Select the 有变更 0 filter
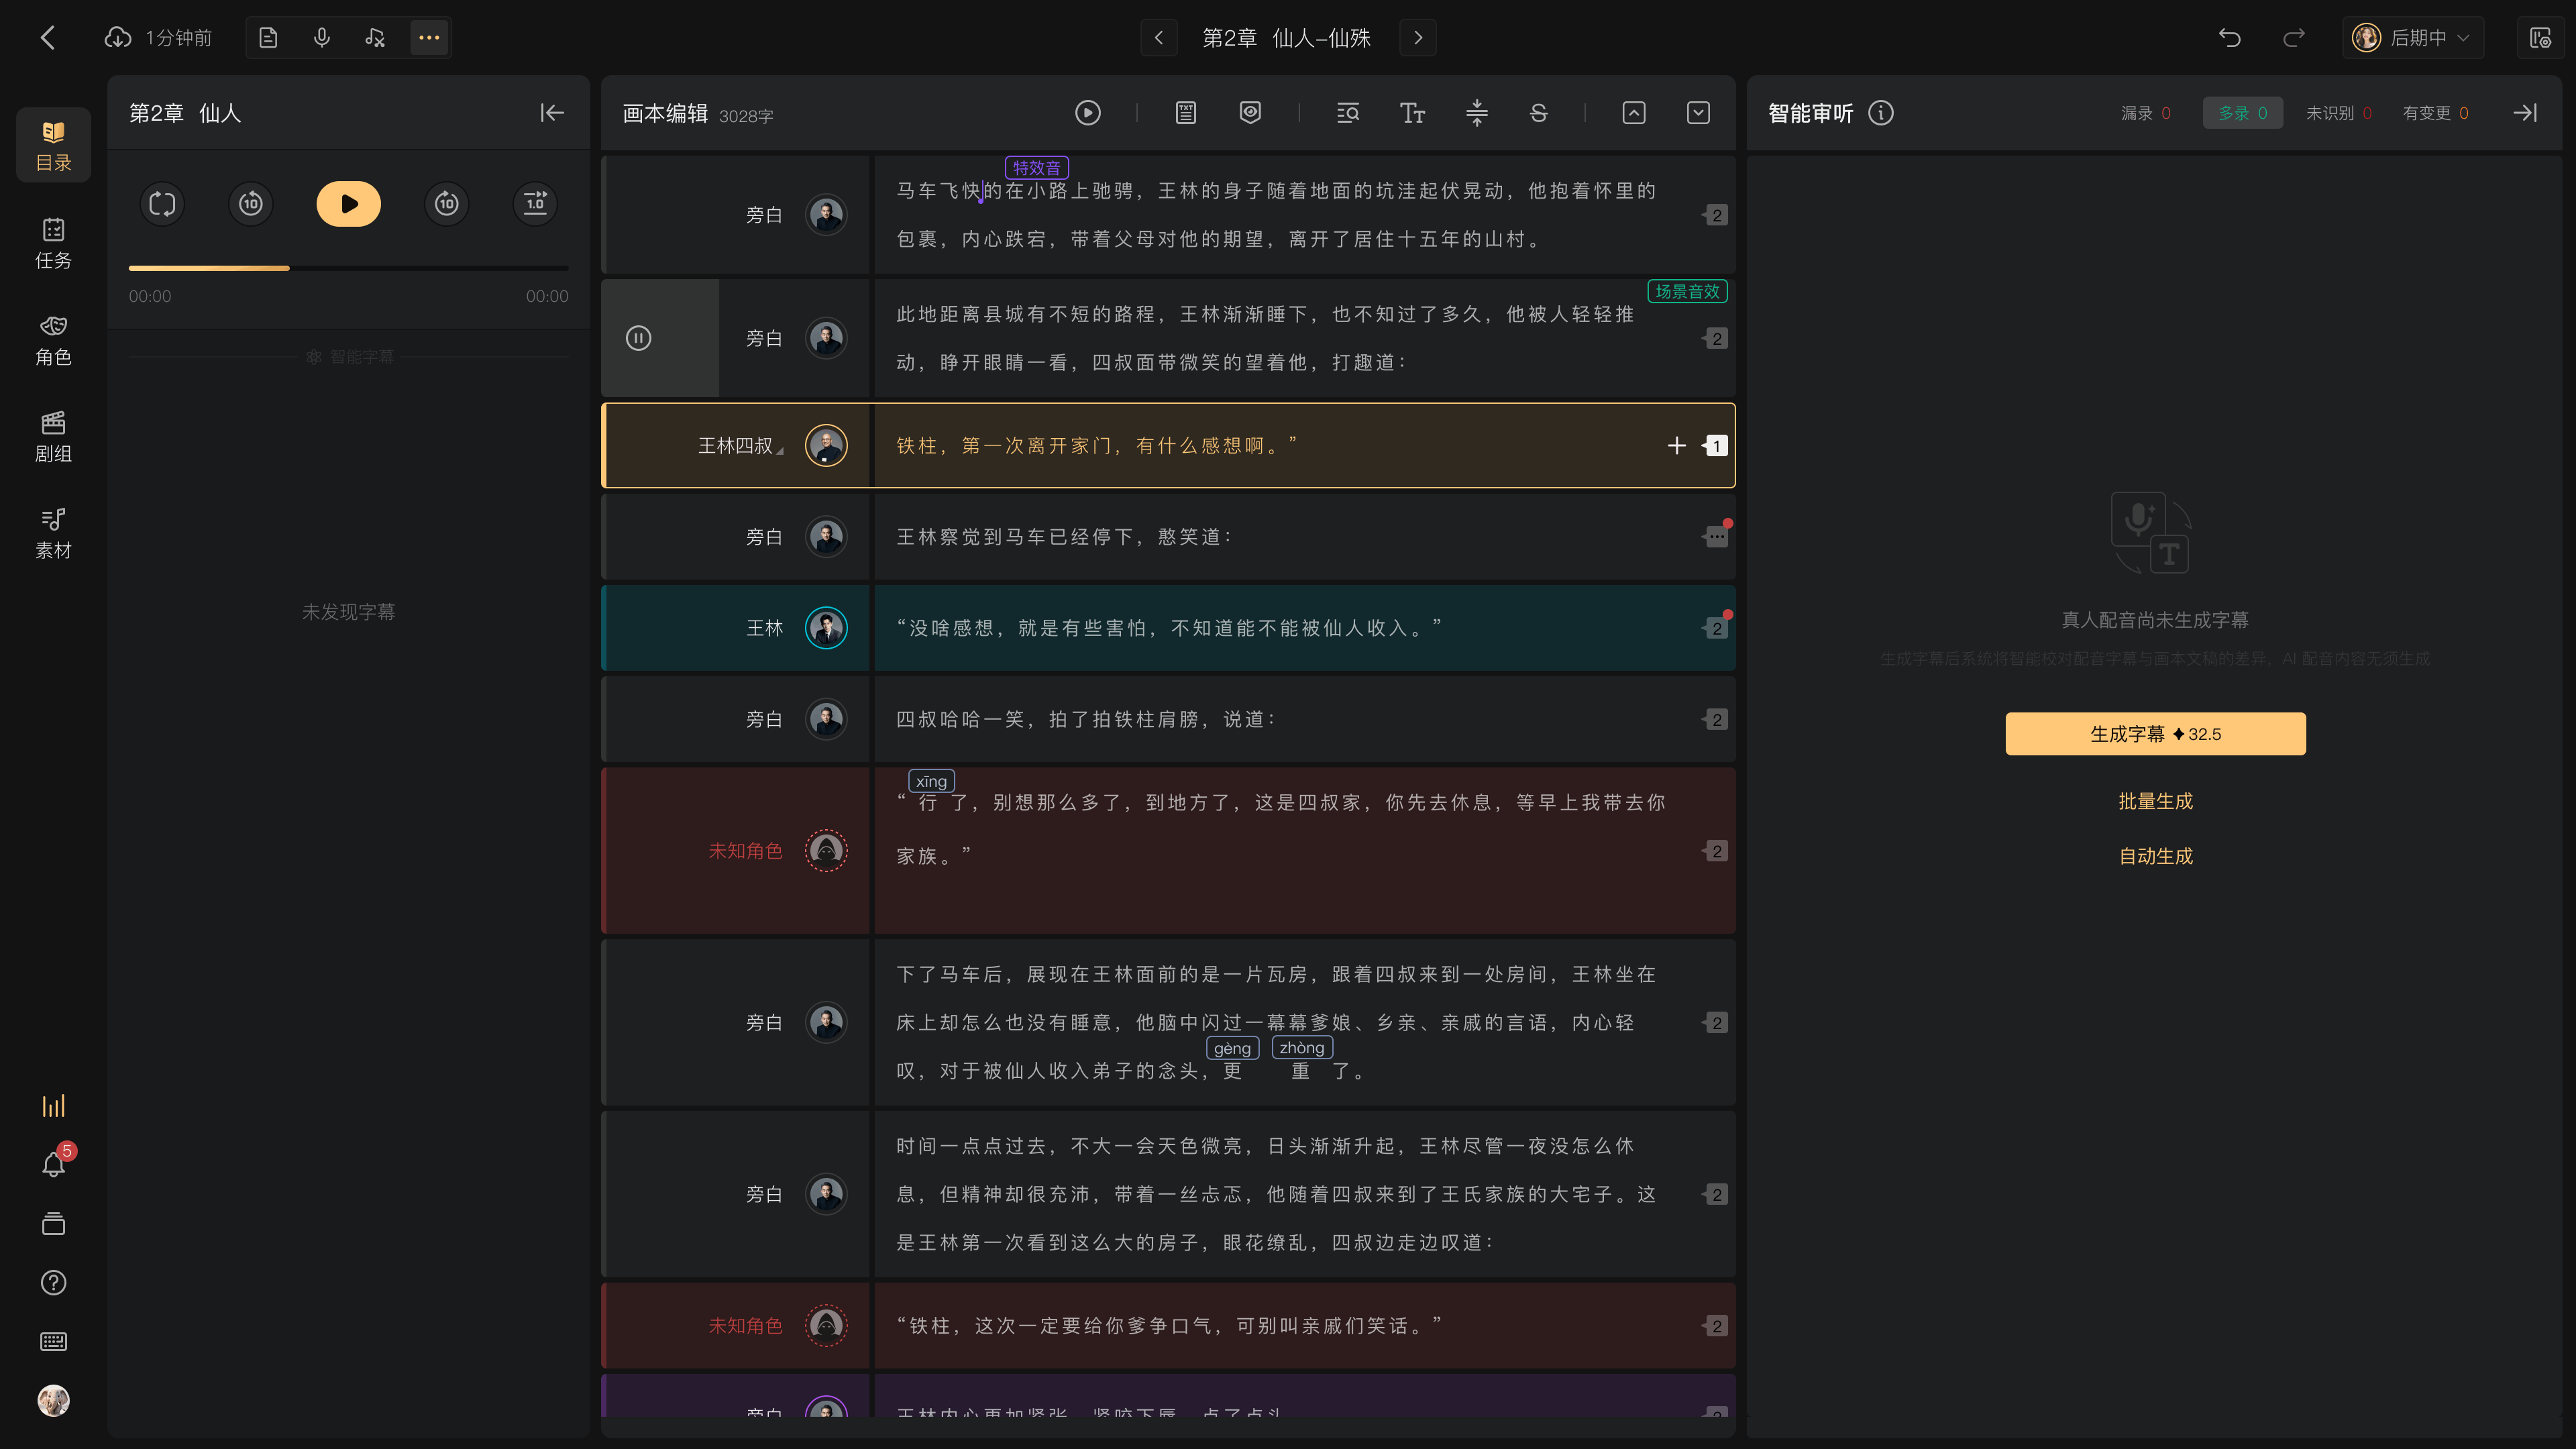This screenshot has width=2576, height=1449. coord(2436,113)
